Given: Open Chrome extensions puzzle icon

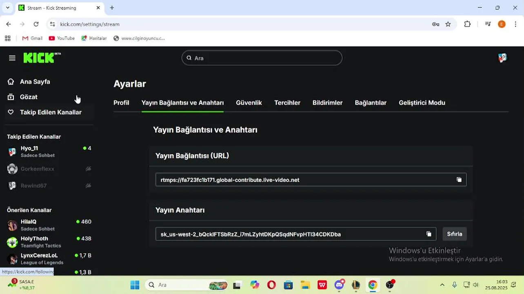Looking at the screenshot, I should tap(468, 24).
